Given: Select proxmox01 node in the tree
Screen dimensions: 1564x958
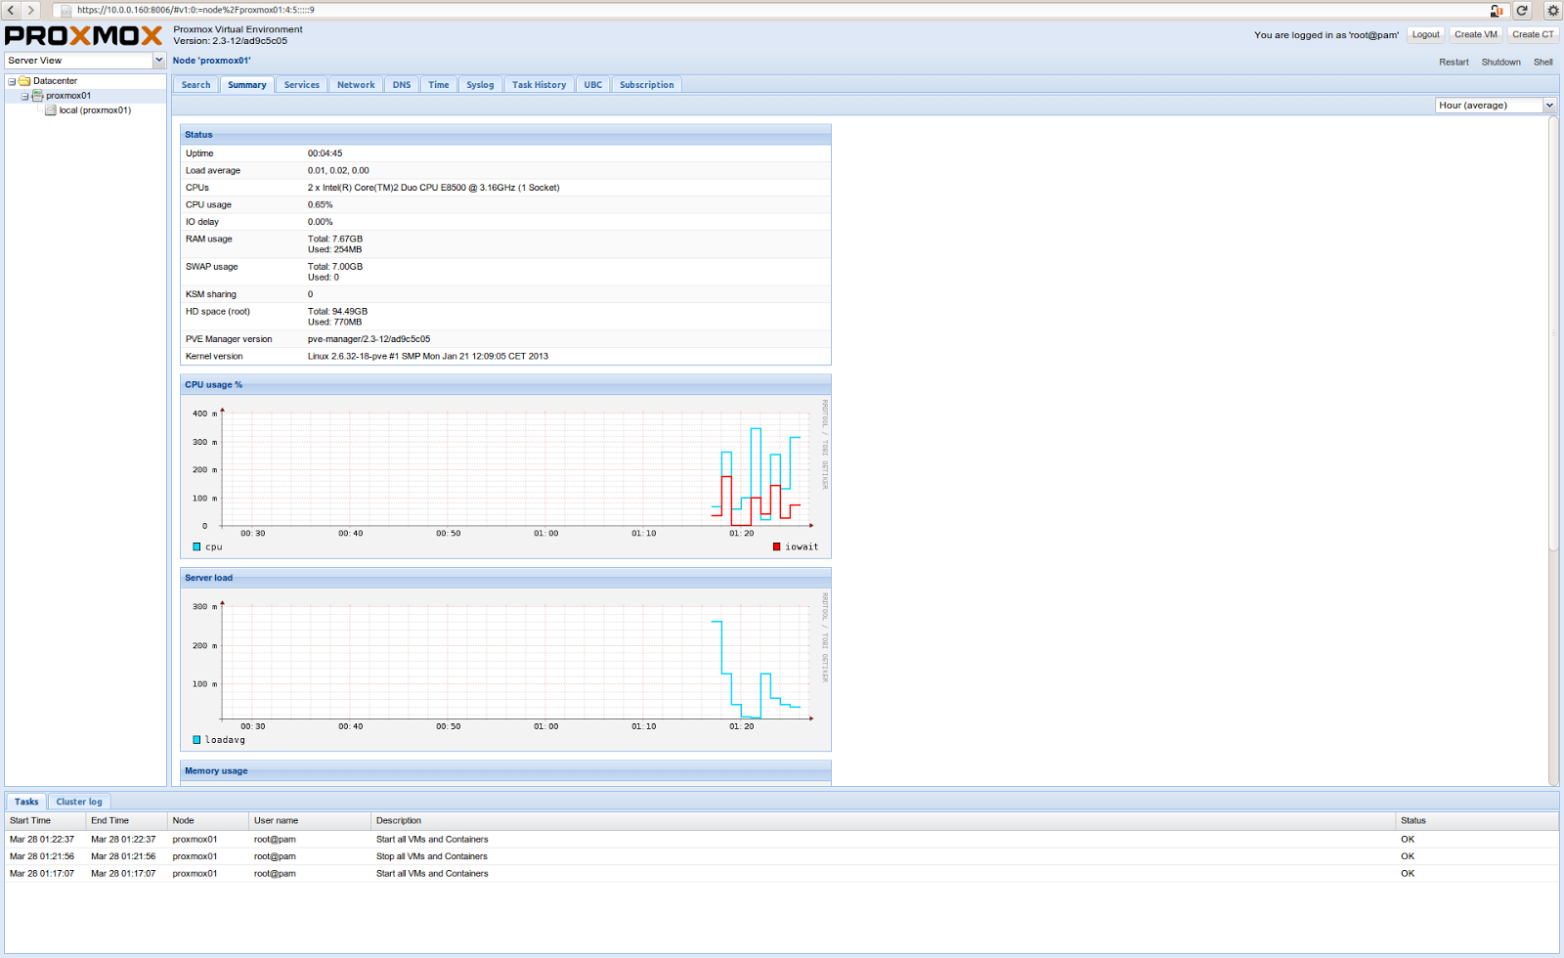Looking at the screenshot, I should click(68, 96).
